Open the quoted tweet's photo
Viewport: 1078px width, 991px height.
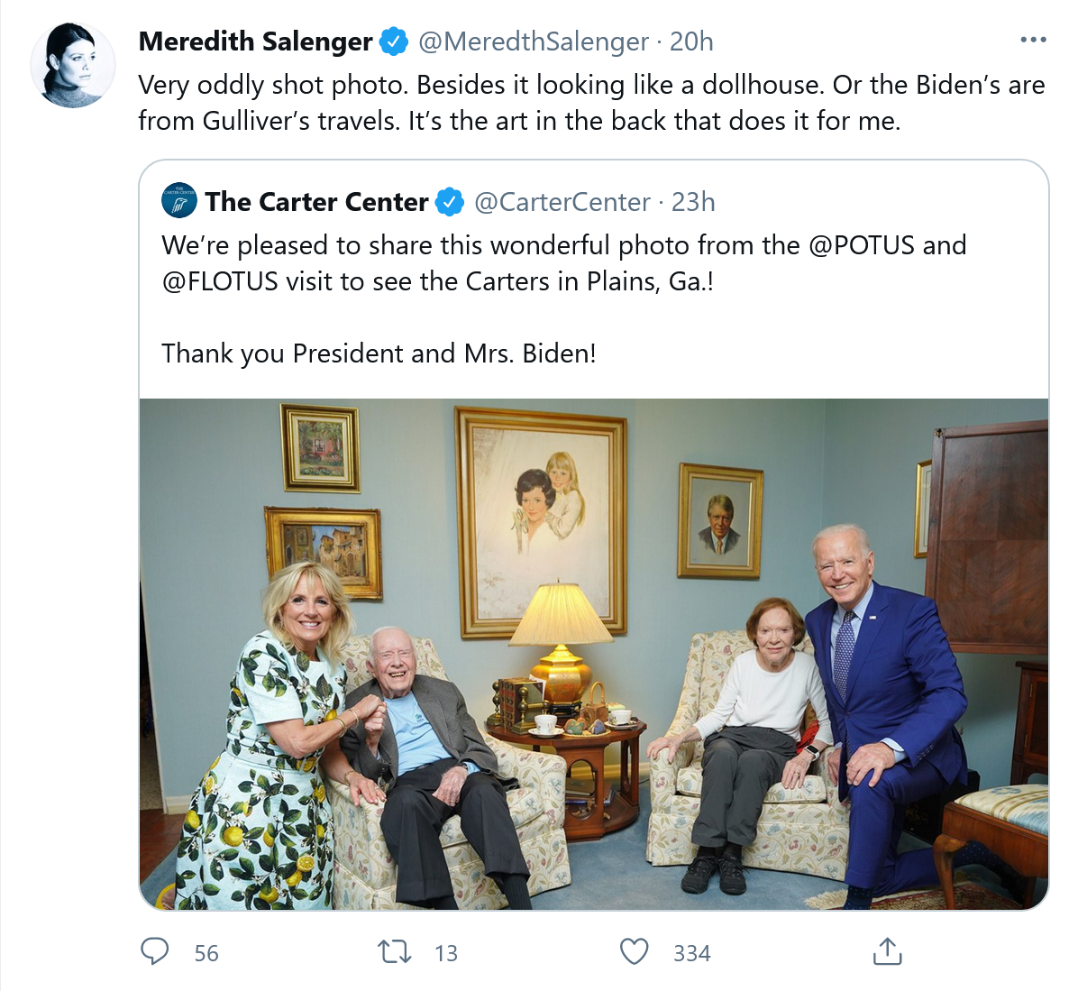(594, 654)
